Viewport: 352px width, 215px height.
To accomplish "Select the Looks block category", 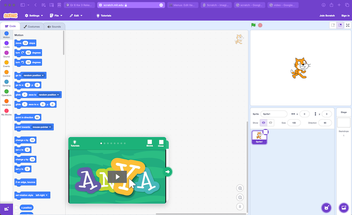I will tap(6, 44).
